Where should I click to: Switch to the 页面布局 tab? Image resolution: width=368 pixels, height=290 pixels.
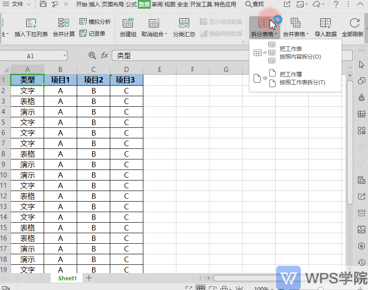pyautogui.click(x=113, y=4)
